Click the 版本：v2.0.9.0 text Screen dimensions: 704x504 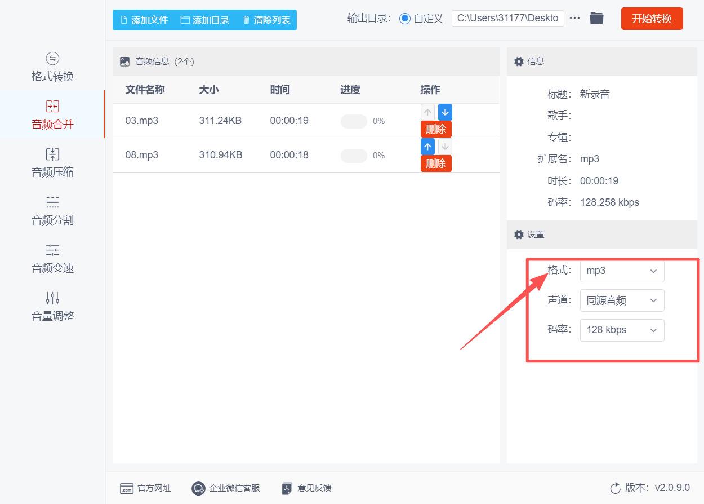pyautogui.click(x=657, y=488)
